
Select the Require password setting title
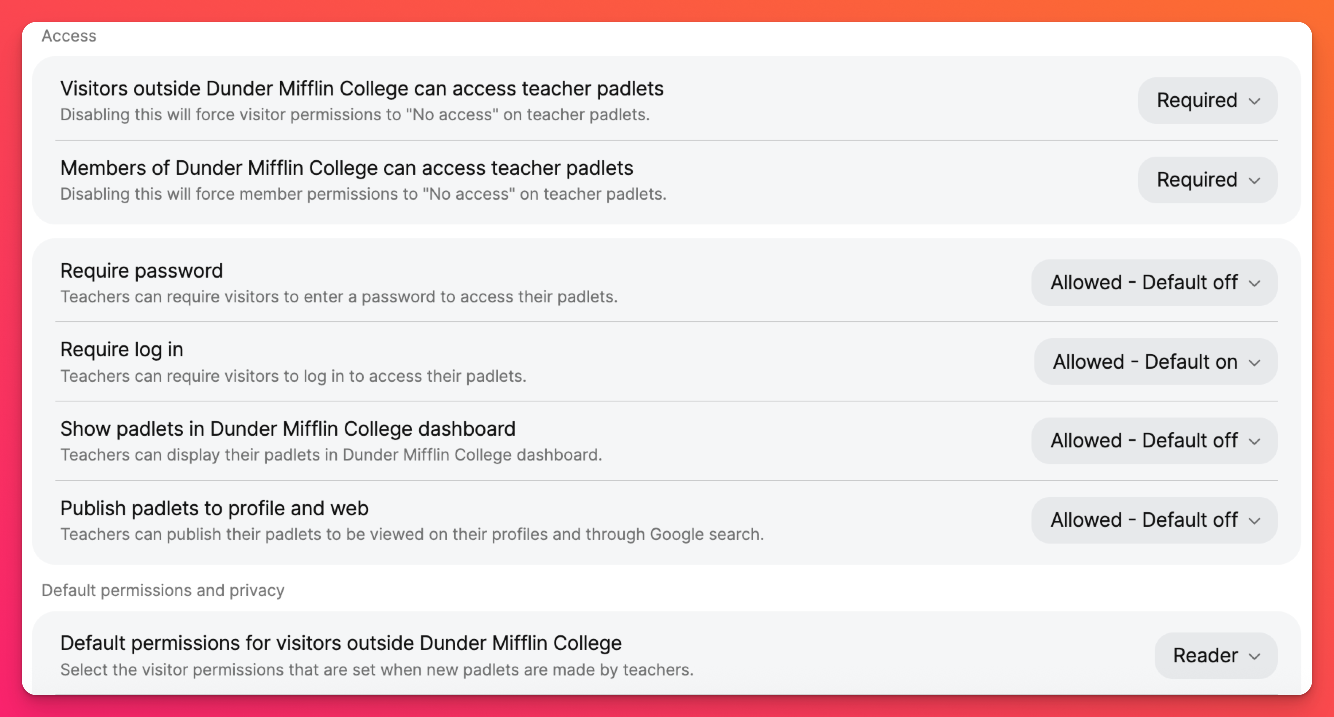point(141,271)
